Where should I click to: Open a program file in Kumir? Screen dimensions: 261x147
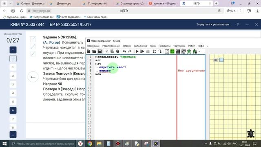pyautogui.click(x=94, y=51)
